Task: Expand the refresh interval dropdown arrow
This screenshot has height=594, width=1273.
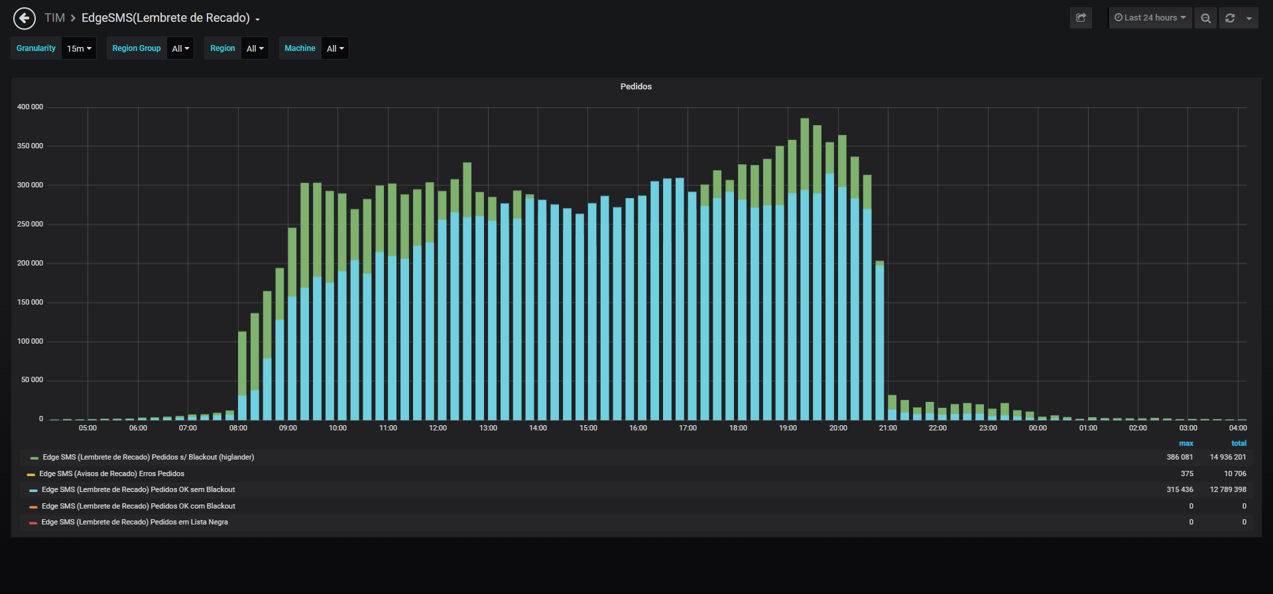Action: [1249, 18]
